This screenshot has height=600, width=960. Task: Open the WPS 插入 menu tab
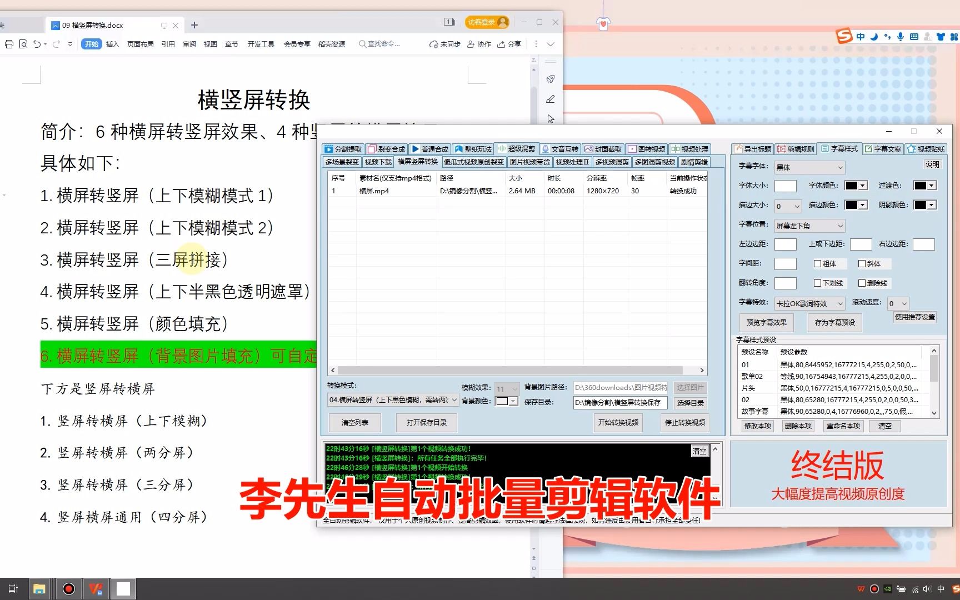click(x=112, y=44)
